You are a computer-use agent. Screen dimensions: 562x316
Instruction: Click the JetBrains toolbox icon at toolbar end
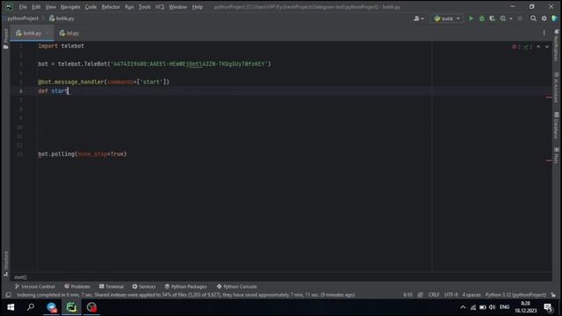[554, 18]
